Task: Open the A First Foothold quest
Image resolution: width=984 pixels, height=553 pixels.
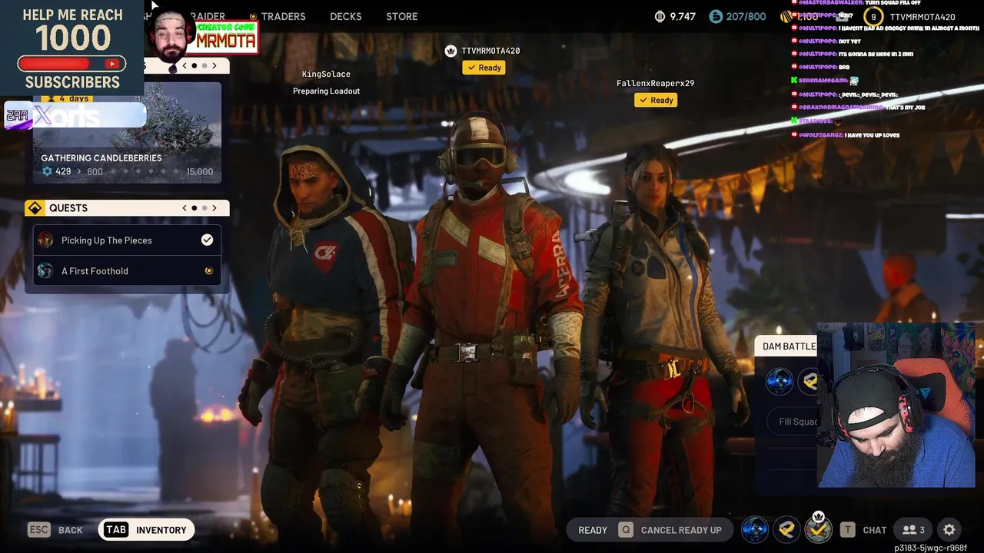Action: point(127,271)
